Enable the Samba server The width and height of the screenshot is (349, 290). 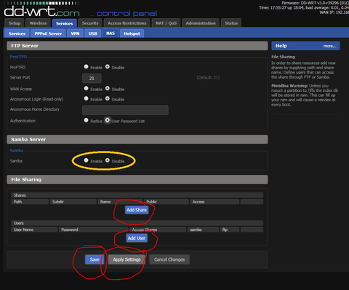[x=86, y=160]
